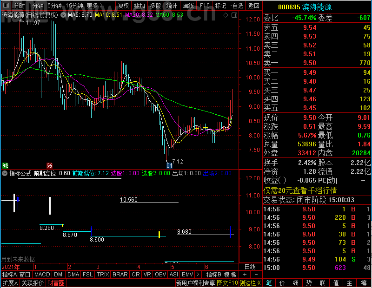
Task: Collapse the 侧边栏 sidebar
Action: (x=250, y=283)
